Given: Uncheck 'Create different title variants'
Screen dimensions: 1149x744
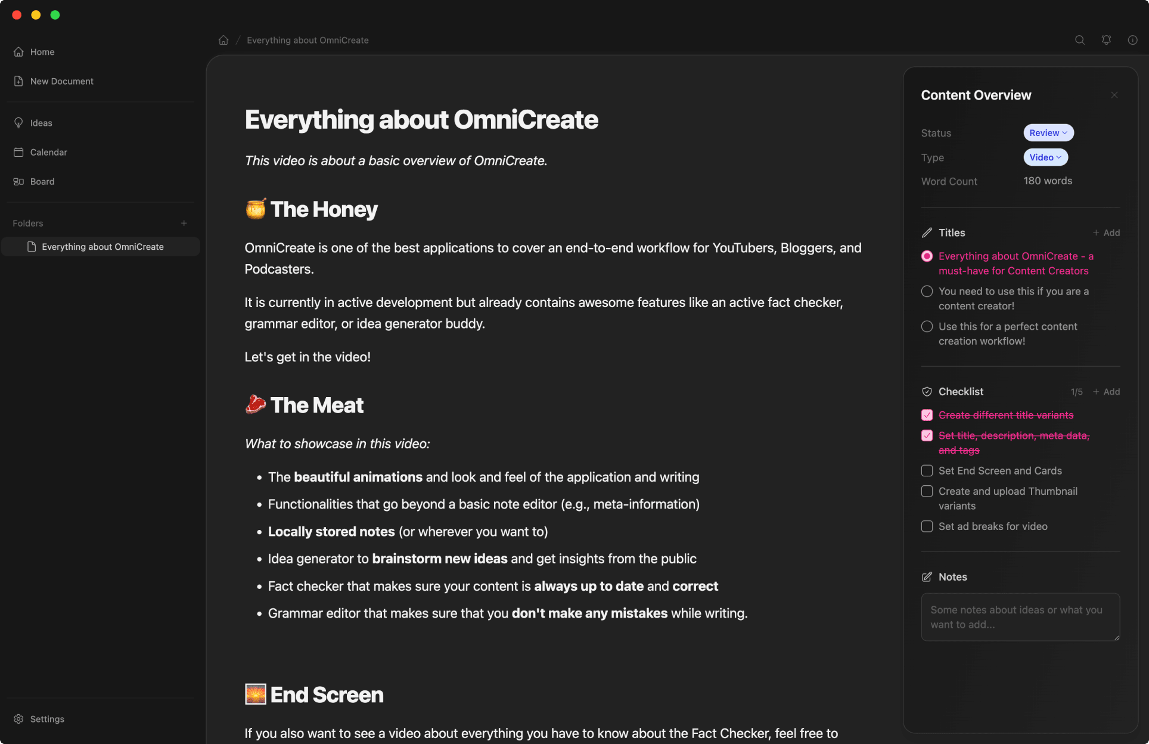Looking at the screenshot, I should (x=927, y=415).
